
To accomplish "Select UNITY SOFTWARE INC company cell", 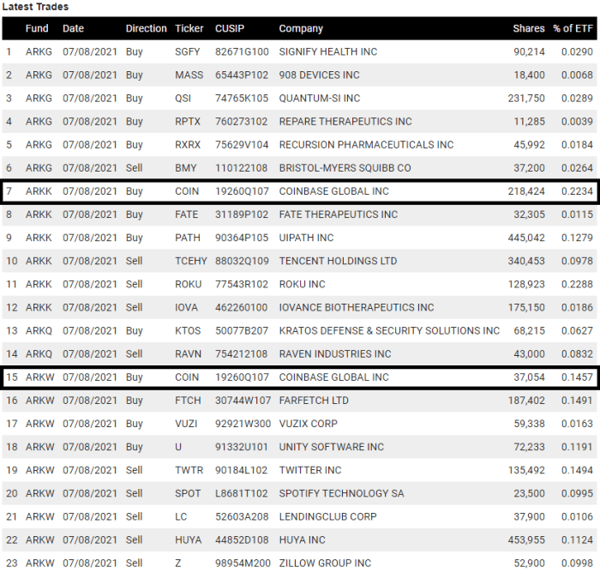I will point(331,447).
